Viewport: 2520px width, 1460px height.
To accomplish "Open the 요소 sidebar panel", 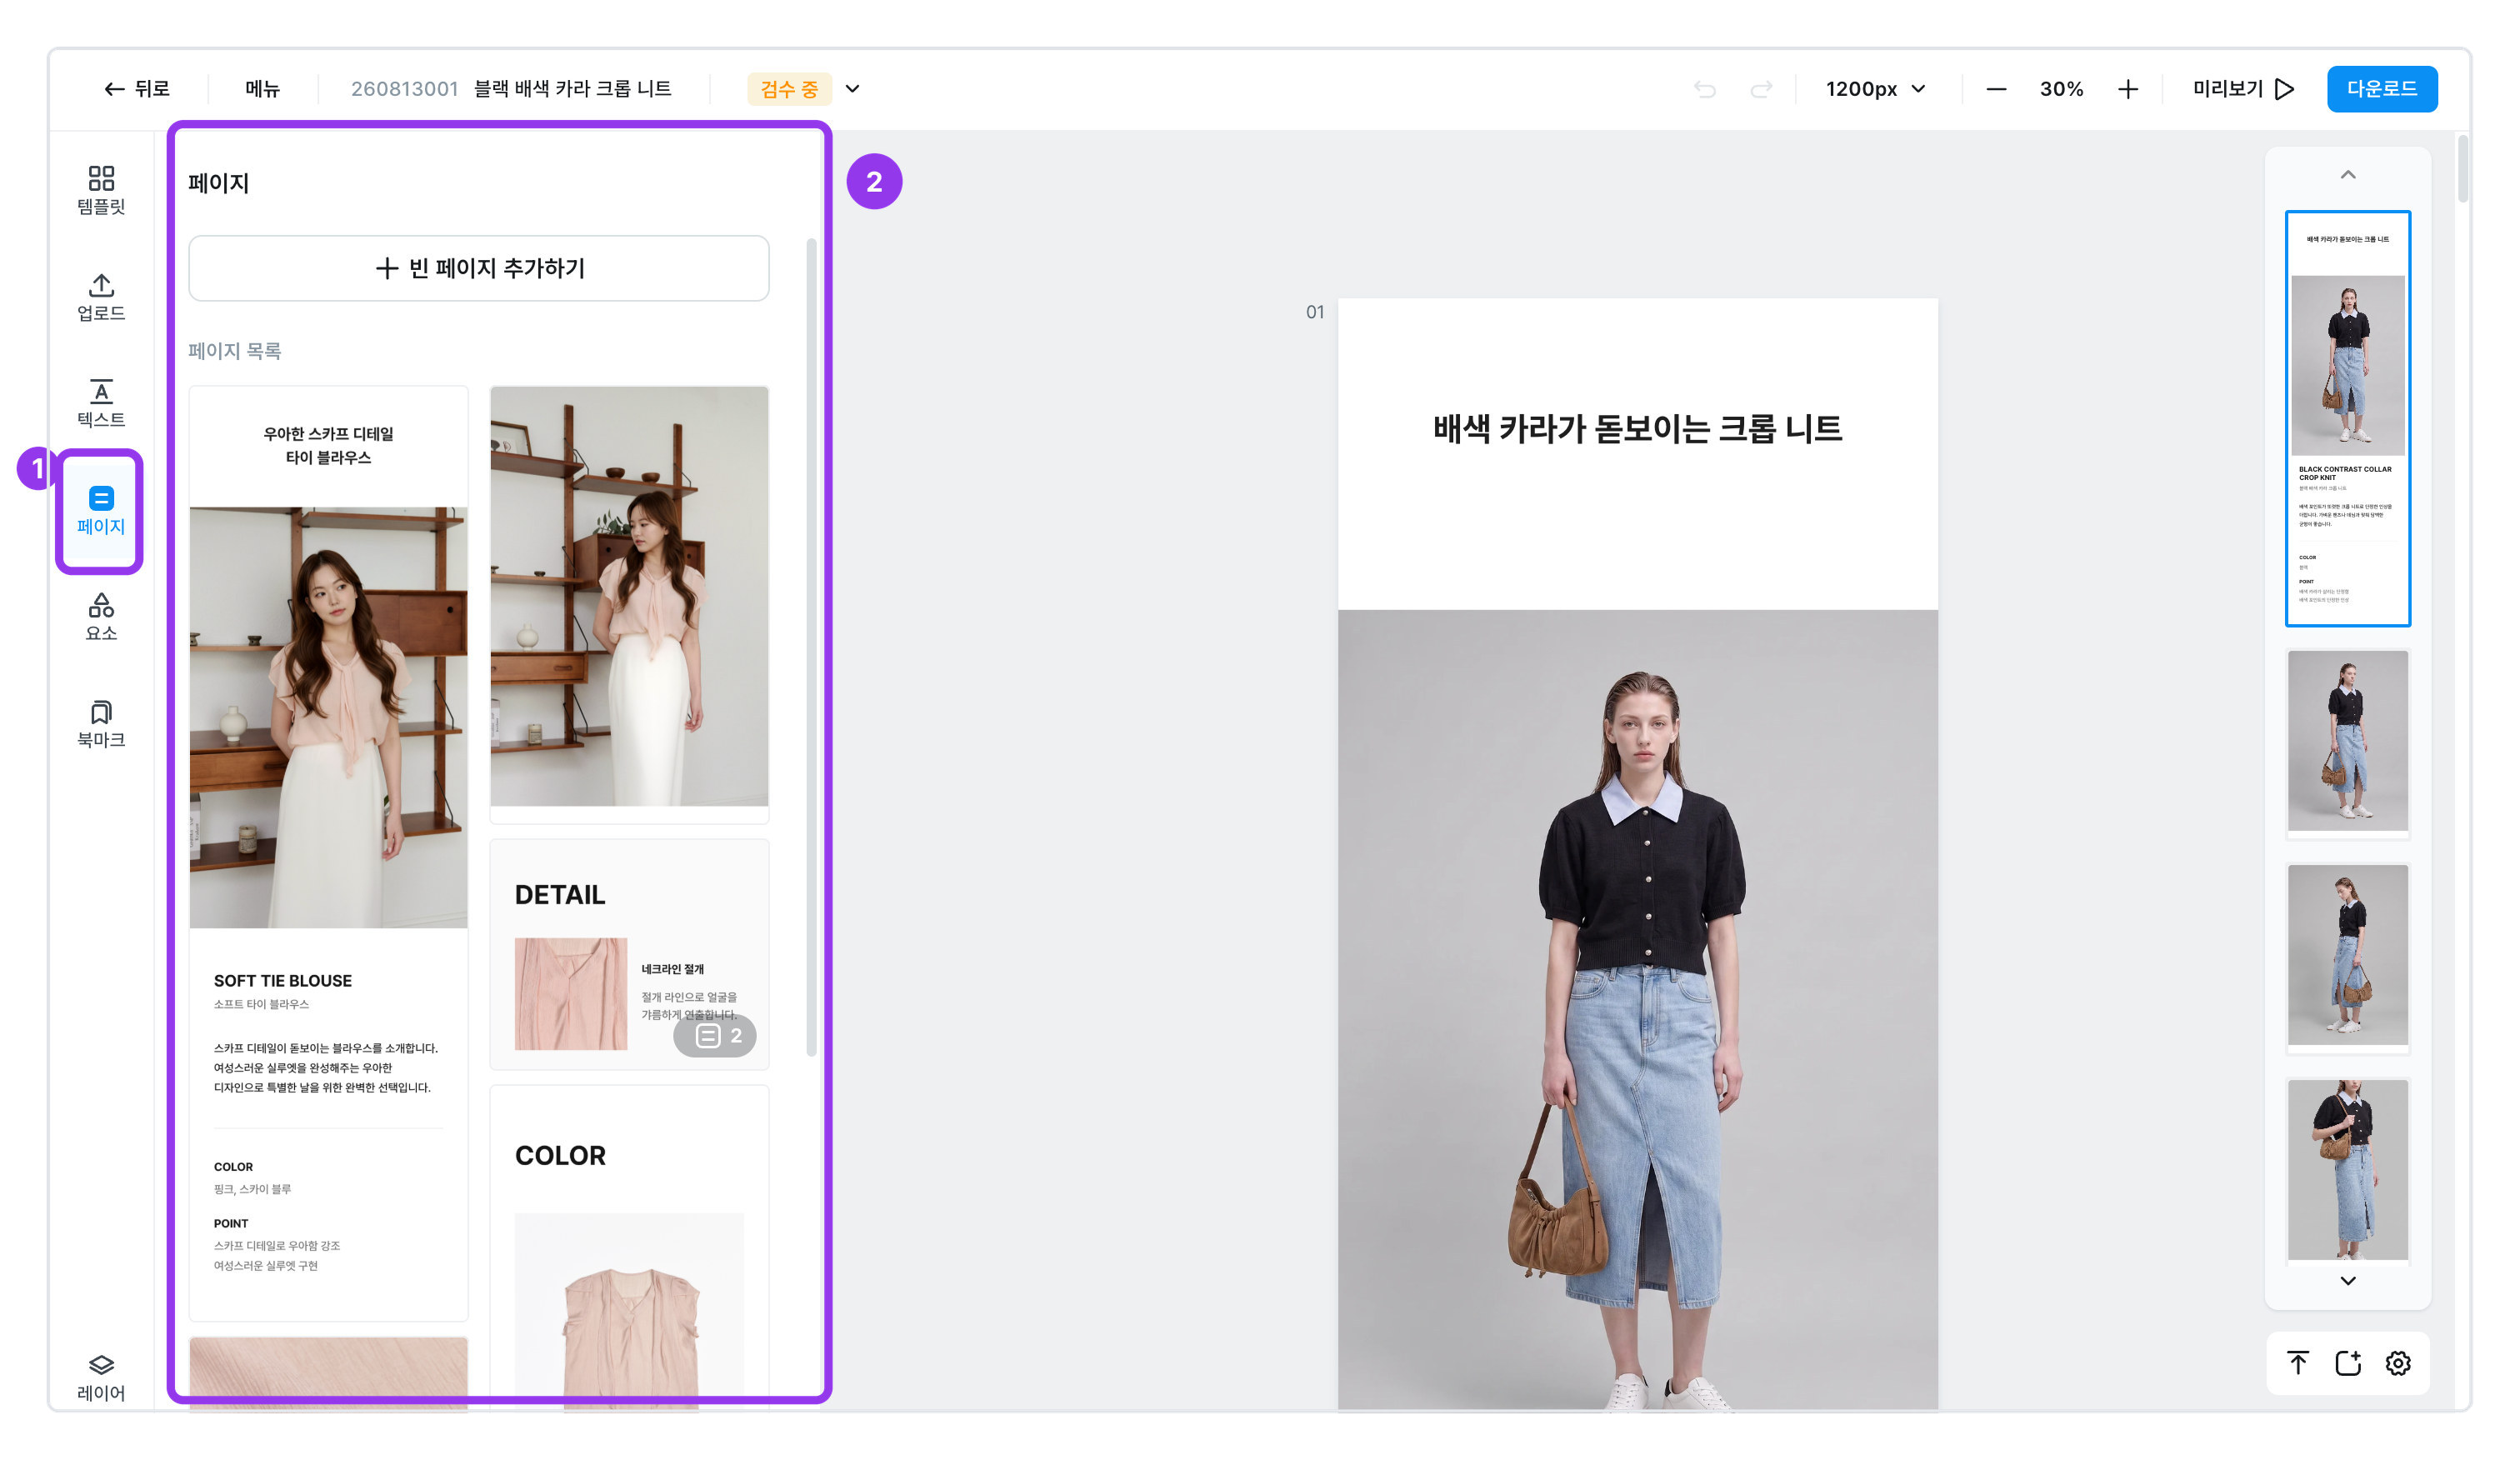I will click(101, 617).
